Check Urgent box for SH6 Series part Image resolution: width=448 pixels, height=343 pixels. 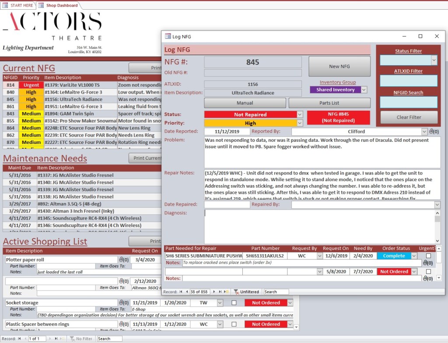[x=428, y=256]
